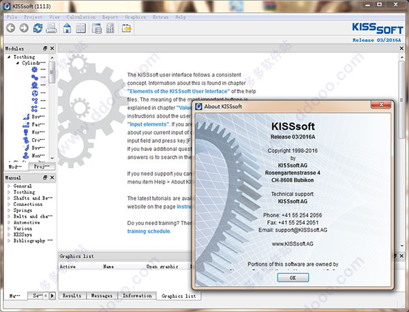Screen dimensions: 409x312
Task: Open the "training schedule" link
Action: [149, 231]
